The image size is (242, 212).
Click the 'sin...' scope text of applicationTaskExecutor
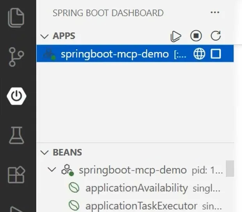212,206
